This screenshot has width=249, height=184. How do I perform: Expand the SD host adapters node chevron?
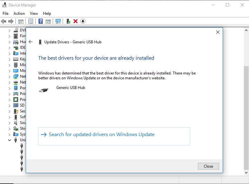pos(10,106)
